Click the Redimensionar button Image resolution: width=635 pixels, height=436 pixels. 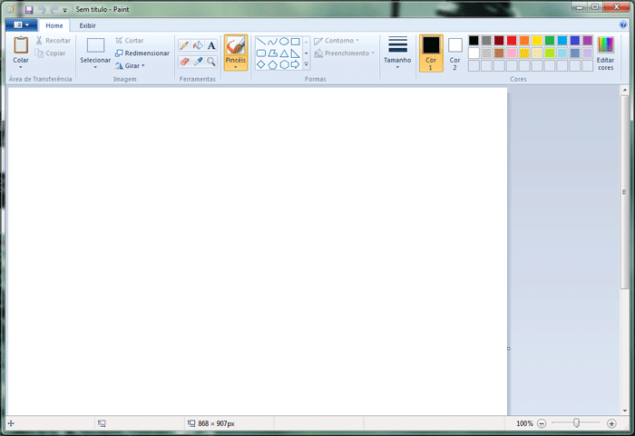(x=142, y=53)
